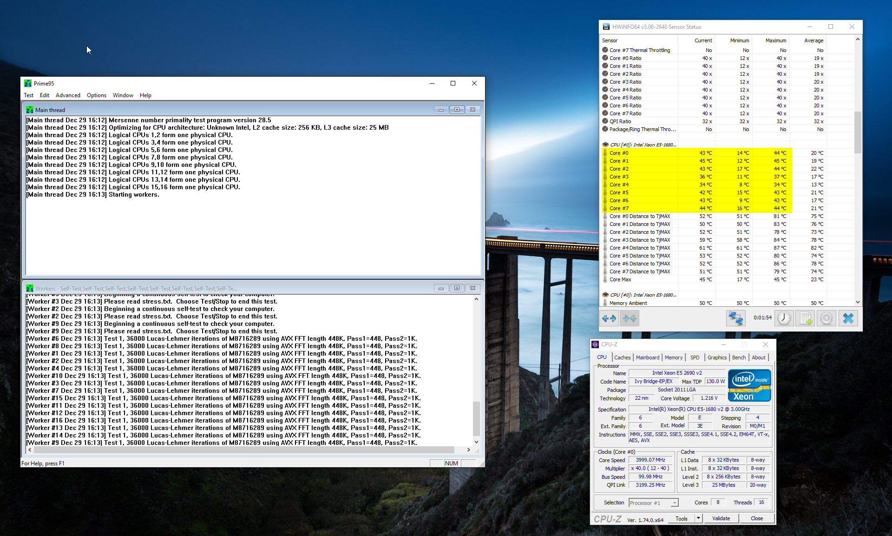Open HWiNFO remote network monitors icon
The image size is (892, 536).
(735, 318)
